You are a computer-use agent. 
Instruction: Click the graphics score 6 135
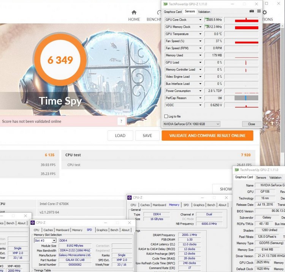coord(50,155)
